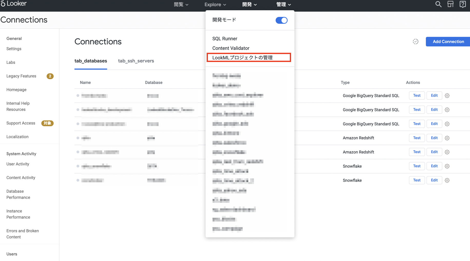Open the search magnifier icon
Screen dimensions: 470x261
tap(438, 4)
